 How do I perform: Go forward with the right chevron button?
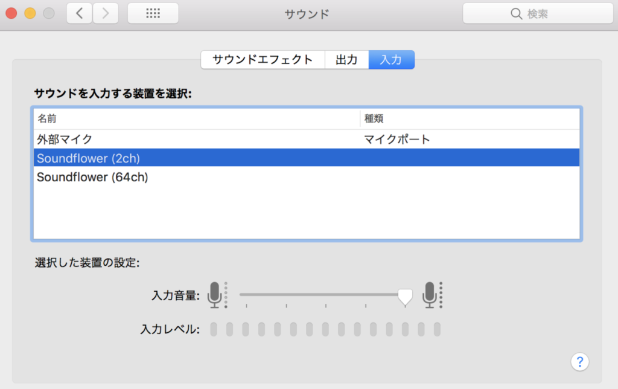coord(106,13)
